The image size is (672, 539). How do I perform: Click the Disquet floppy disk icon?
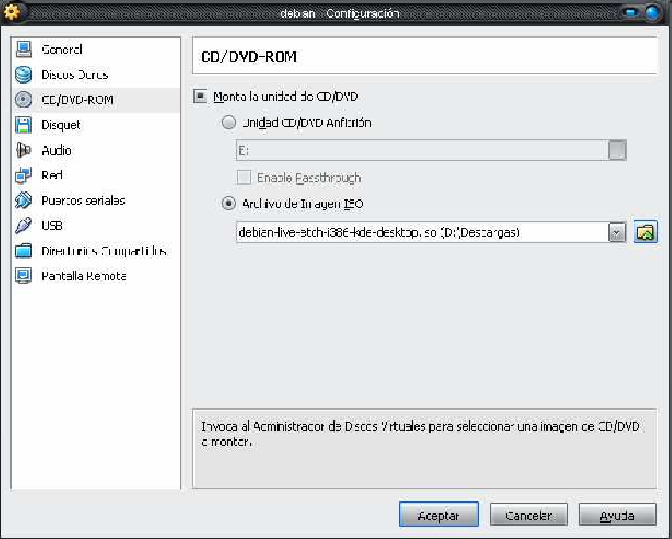[x=24, y=125]
